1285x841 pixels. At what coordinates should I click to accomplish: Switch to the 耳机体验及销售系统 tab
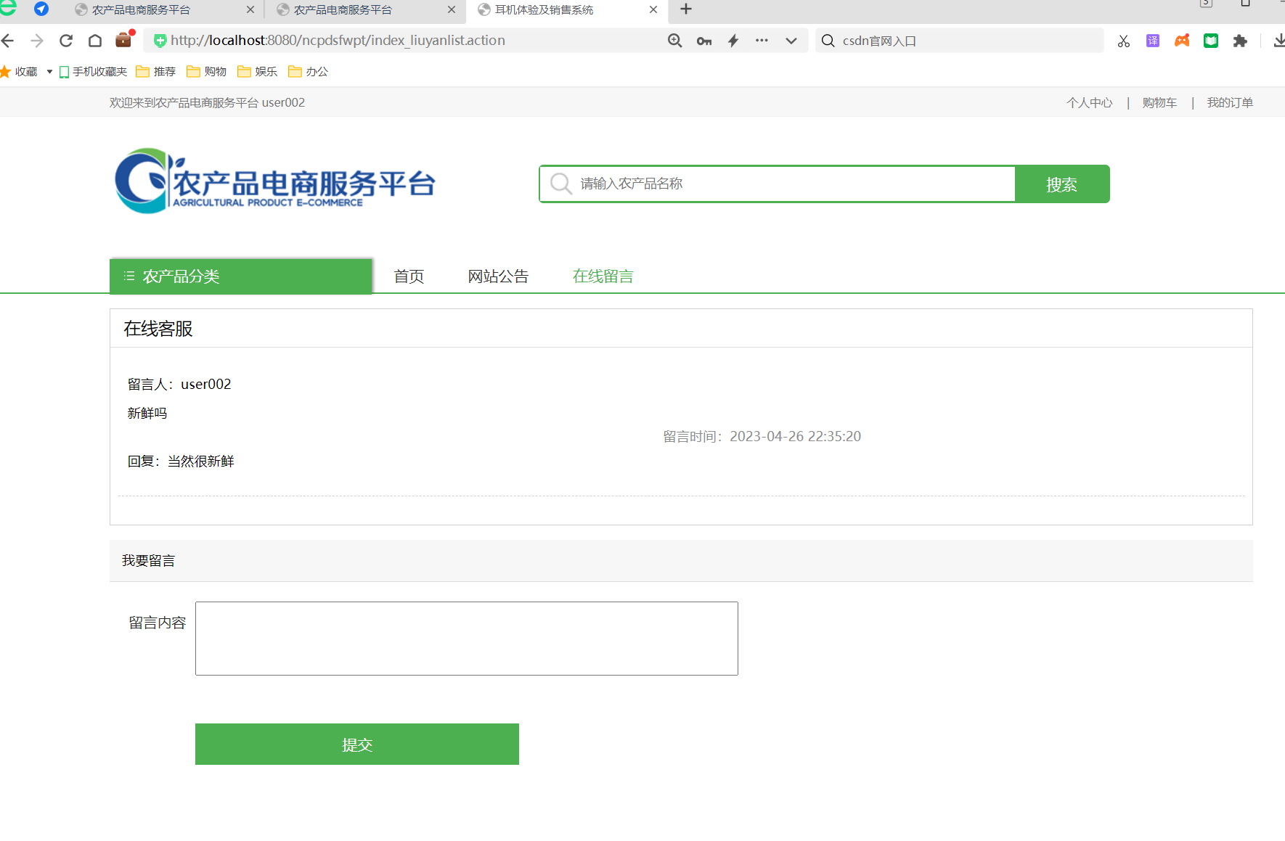[544, 10]
